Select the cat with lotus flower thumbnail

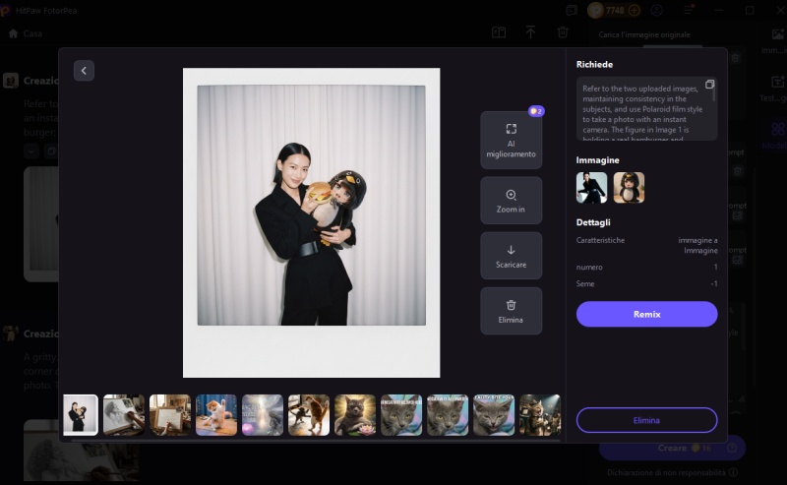355,415
